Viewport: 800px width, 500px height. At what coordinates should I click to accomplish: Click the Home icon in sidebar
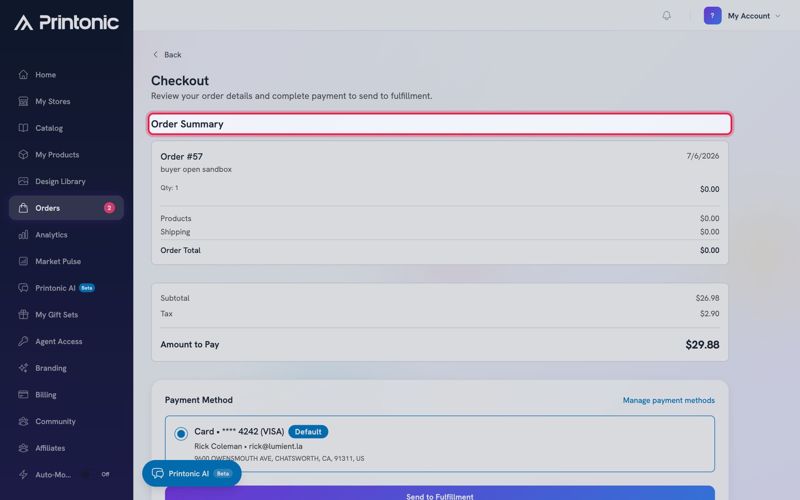point(23,74)
